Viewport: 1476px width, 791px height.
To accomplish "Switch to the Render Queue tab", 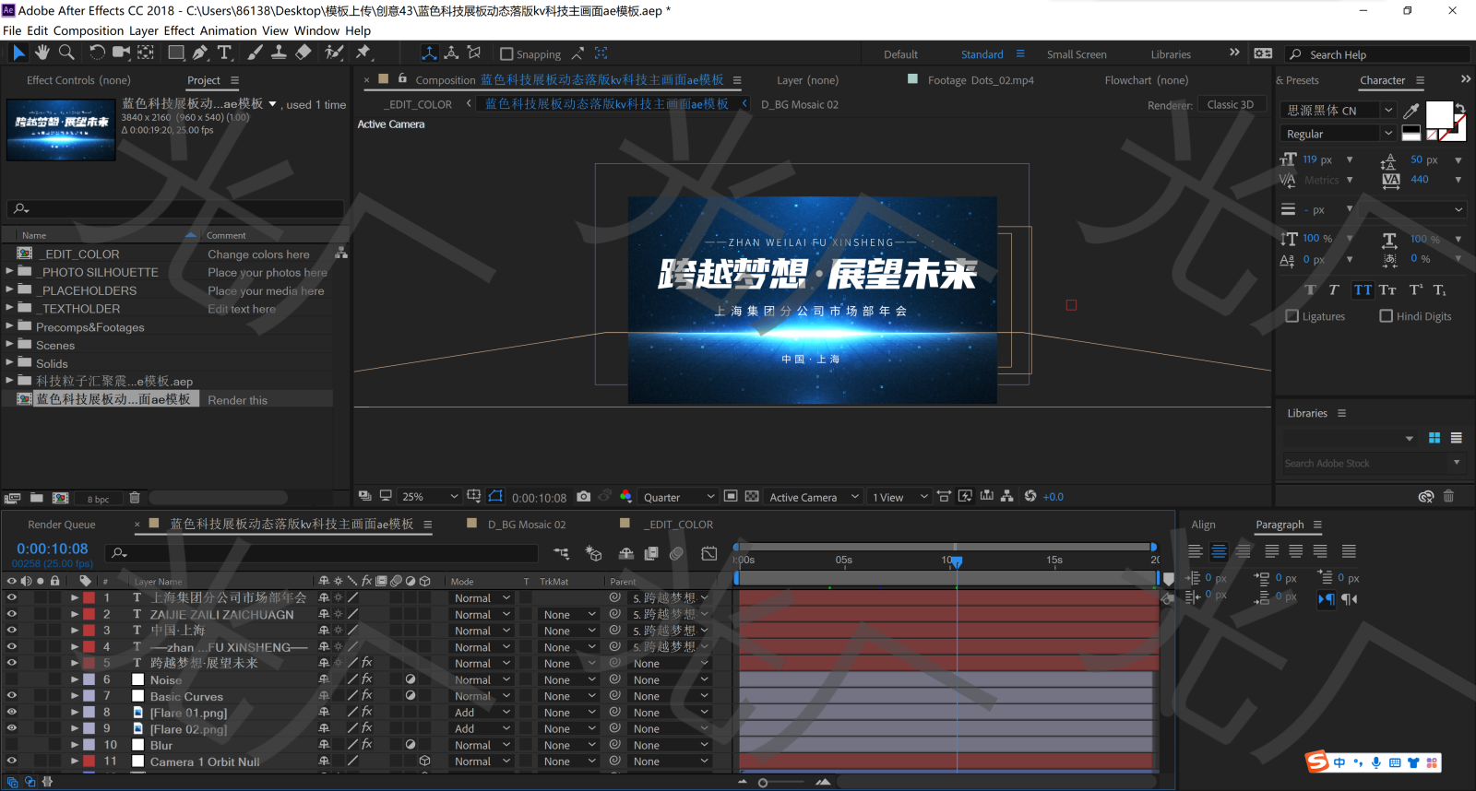I will 62,525.
